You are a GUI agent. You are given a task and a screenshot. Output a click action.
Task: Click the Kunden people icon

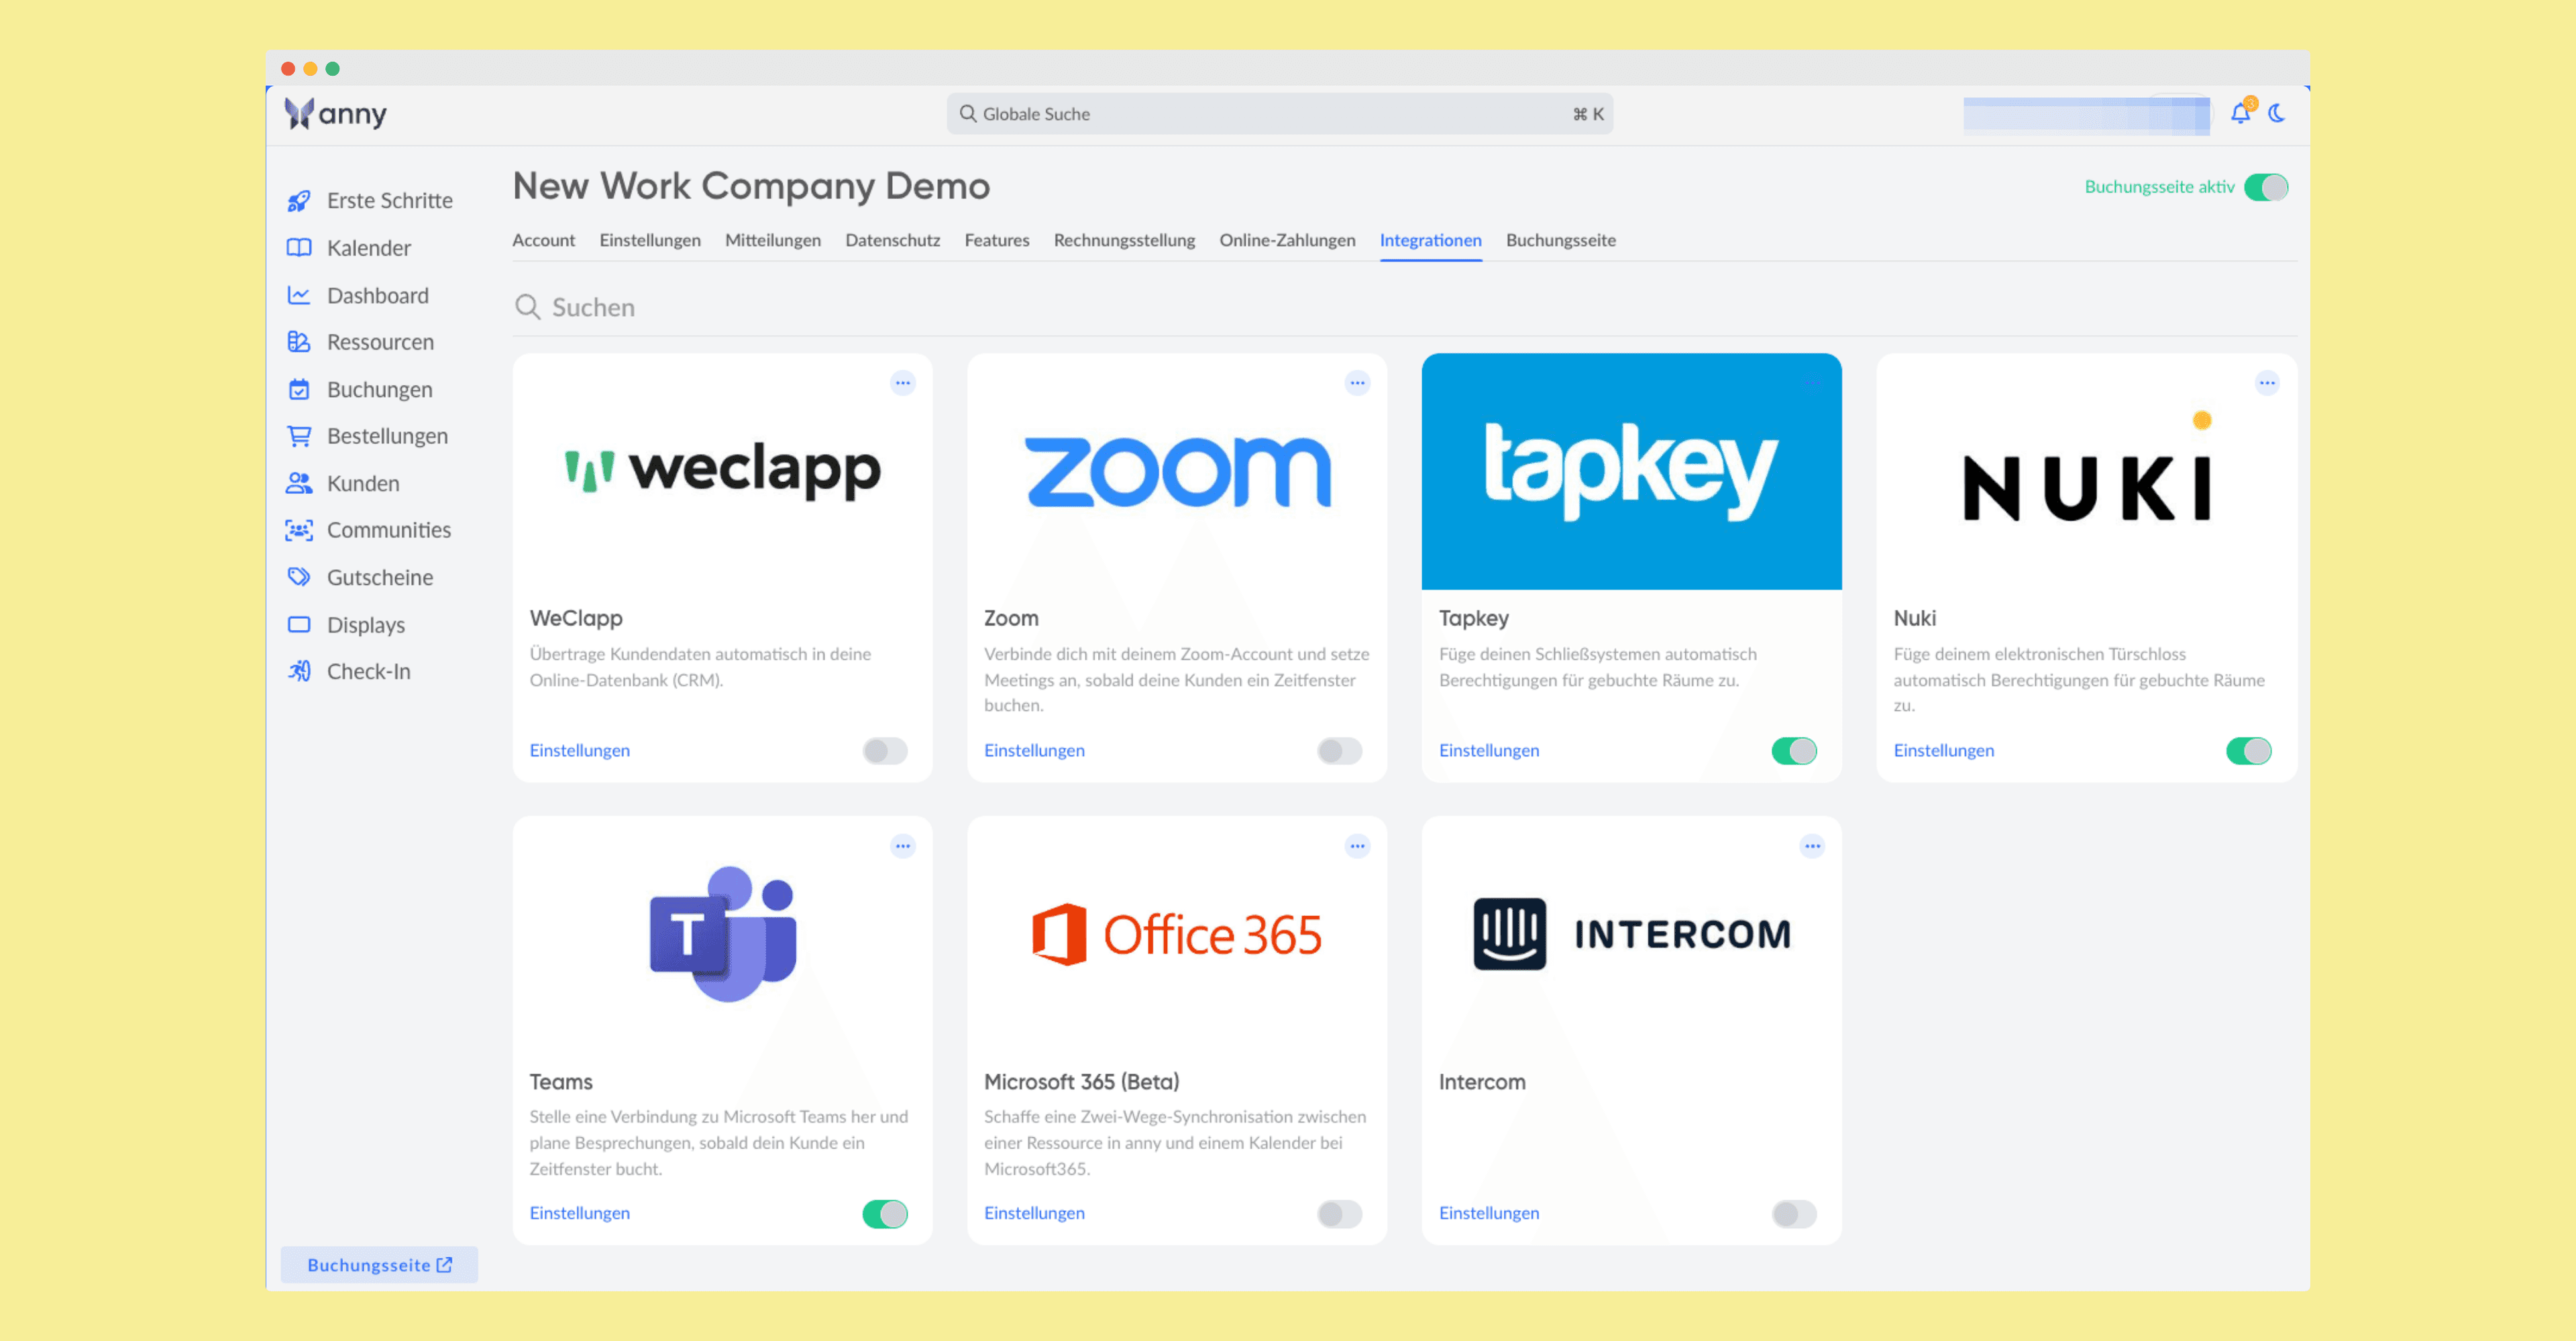pyautogui.click(x=299, y=483)
